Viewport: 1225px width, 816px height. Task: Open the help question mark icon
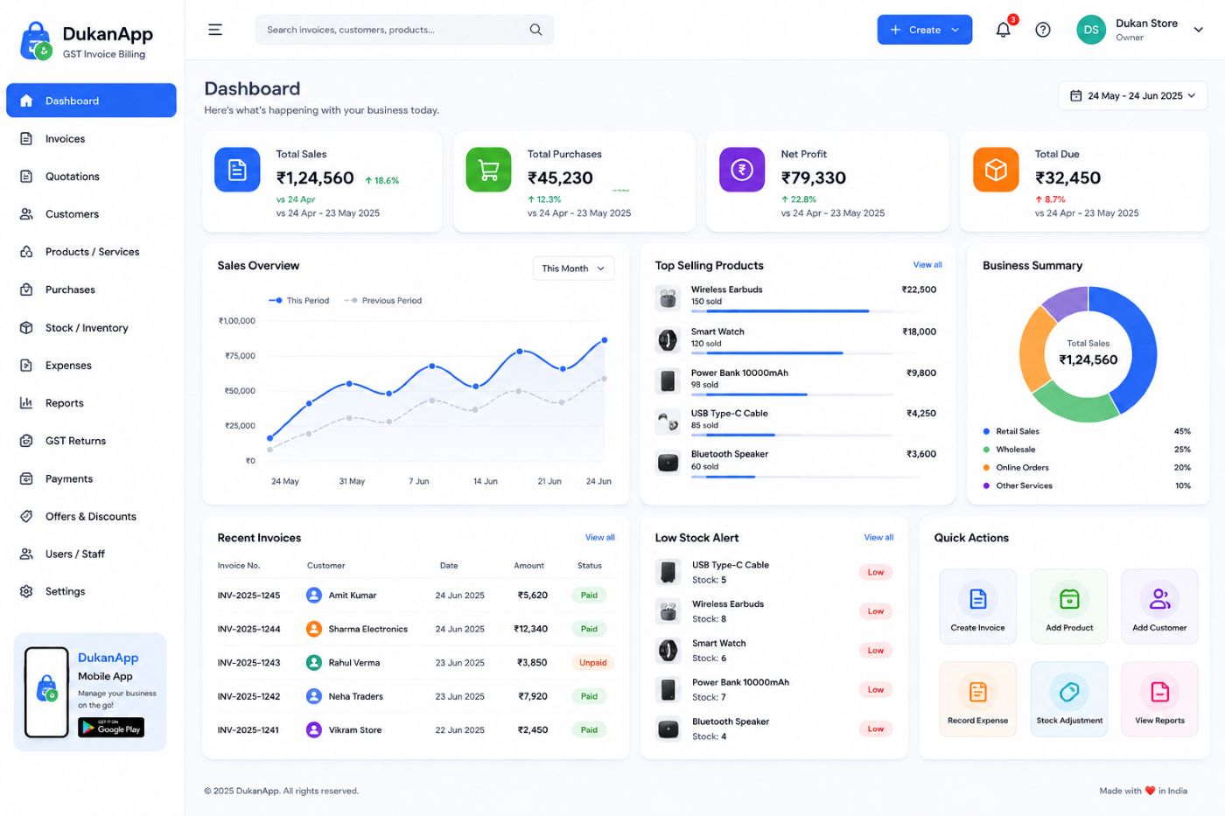(x=1043, y=30)
